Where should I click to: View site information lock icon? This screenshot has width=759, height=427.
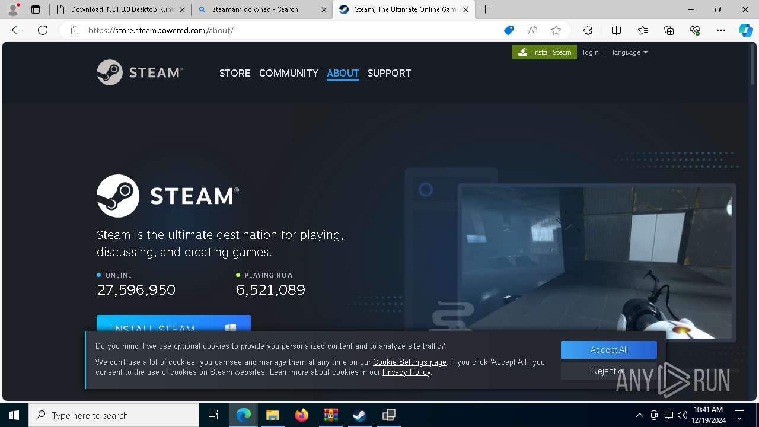tap(75, 30)
